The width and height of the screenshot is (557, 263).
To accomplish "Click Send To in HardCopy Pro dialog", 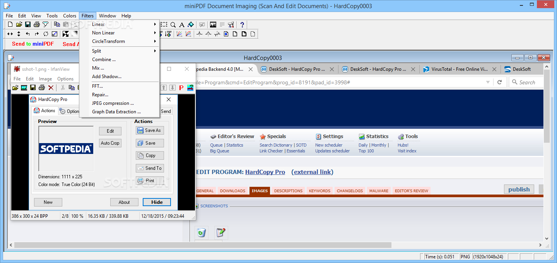I will [x=150, y=168].
